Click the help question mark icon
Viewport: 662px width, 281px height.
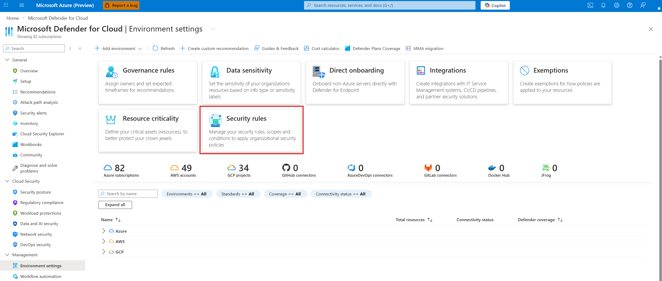[x=630, y=5]
